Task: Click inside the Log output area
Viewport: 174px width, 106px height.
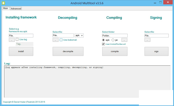Action: [x=87, y=81]
